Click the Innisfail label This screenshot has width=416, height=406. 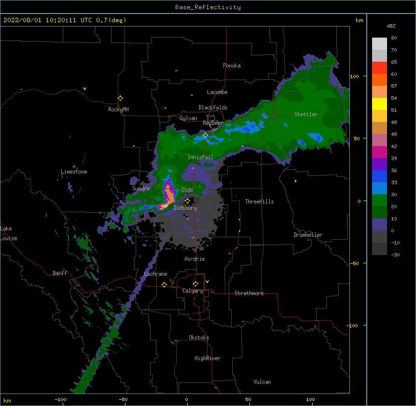tap(200, 157)
